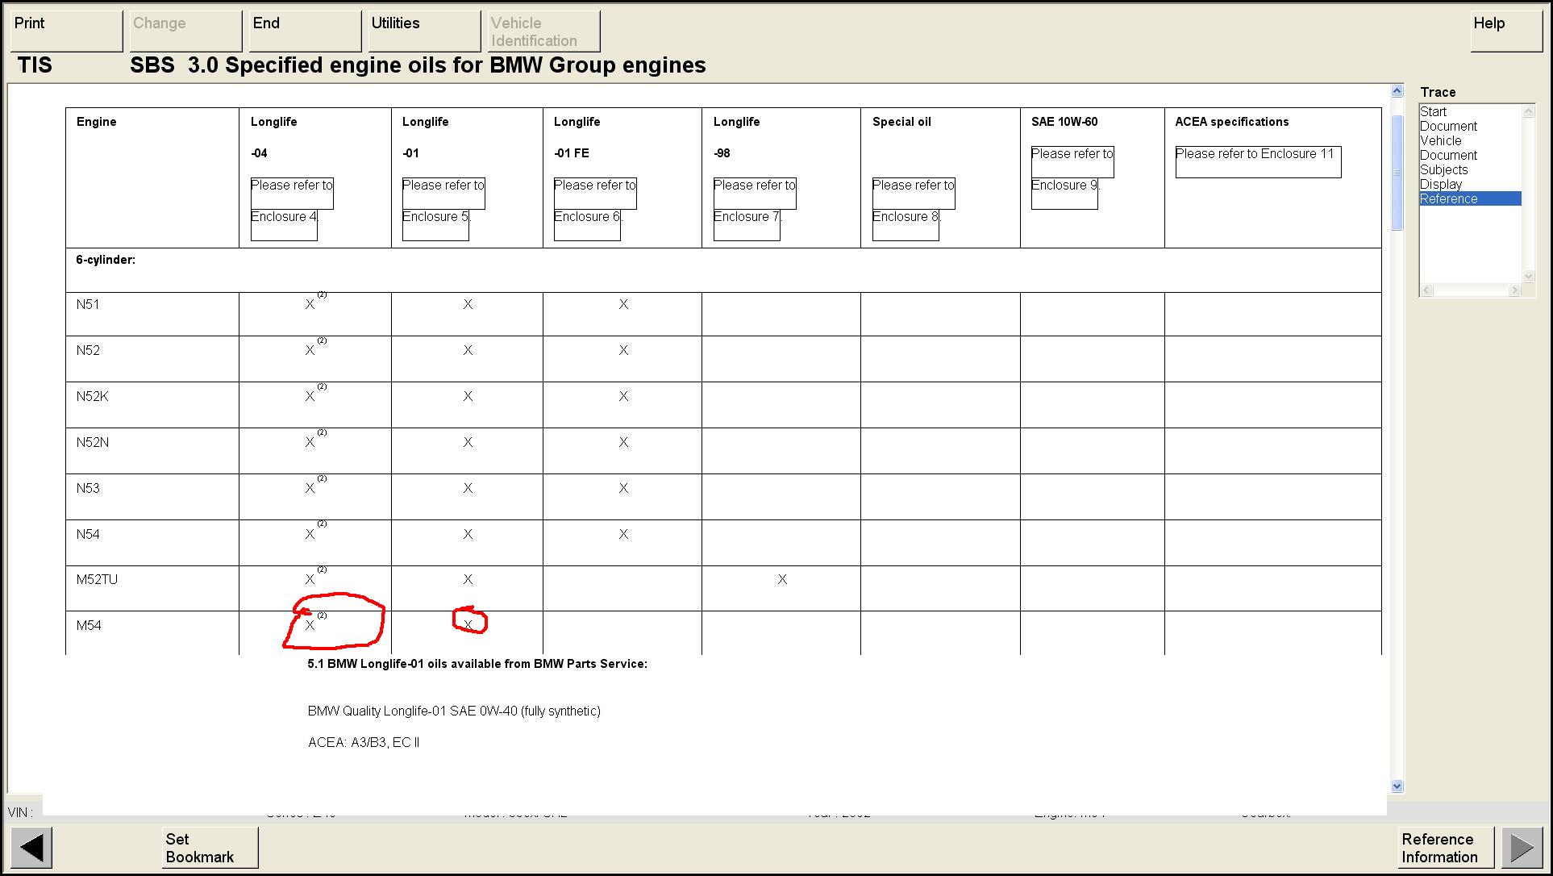The image size is (1553, 876).
Task: Click the forward arrow navigation icon
Action: [1522, 848]
